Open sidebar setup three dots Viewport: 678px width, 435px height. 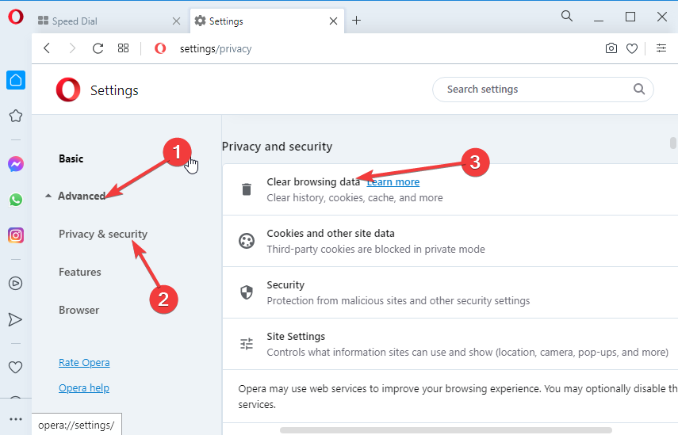pyautogui.click(x=16, y=419)
